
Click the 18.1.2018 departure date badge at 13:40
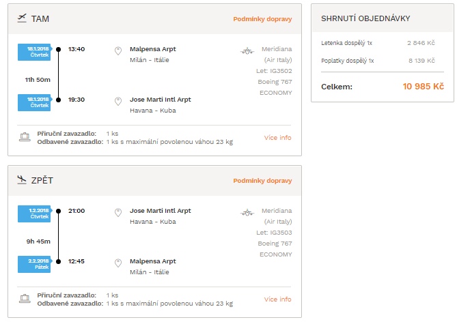pos(35,52)
